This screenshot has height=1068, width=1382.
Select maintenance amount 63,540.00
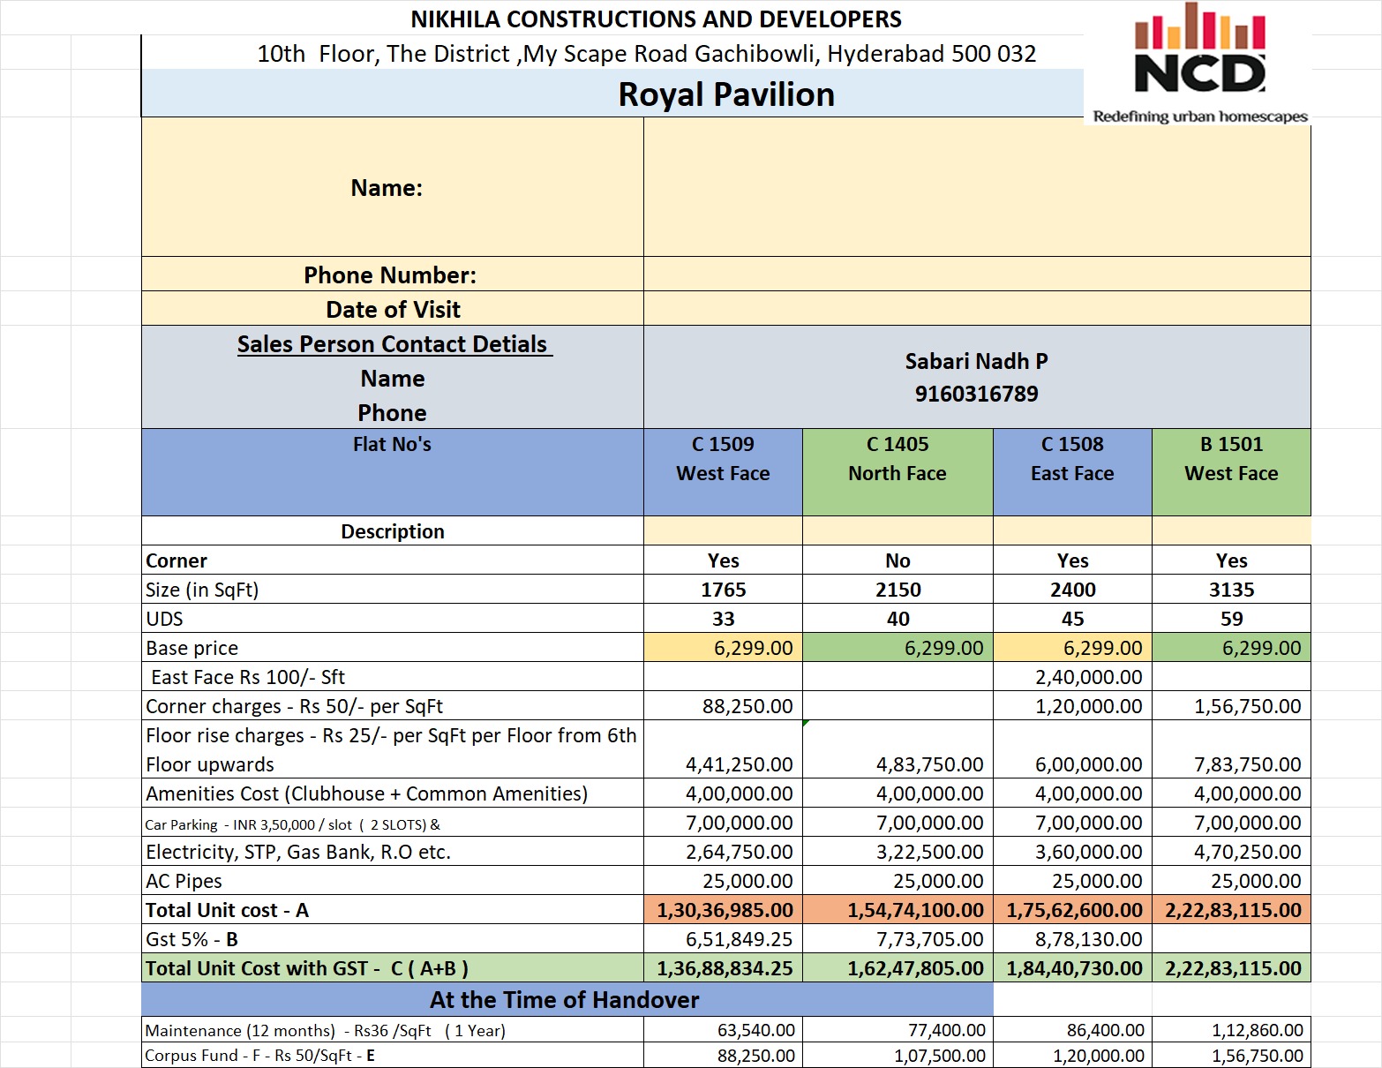click(x=723, y=1030)
